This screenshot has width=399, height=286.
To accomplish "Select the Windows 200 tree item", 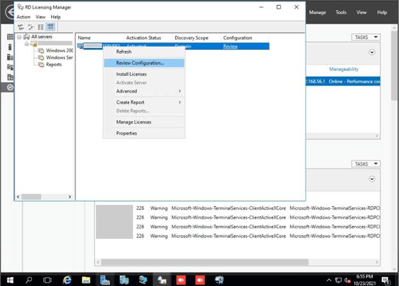I will tap(59, 50).
